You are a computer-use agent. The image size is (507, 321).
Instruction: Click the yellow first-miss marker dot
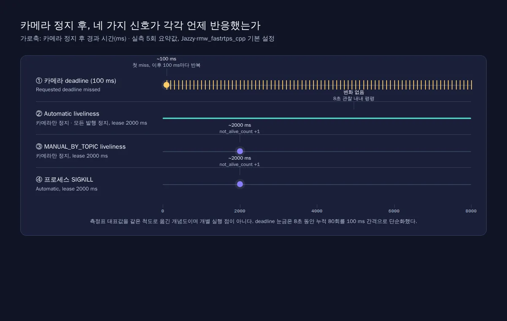tap(166, 85)
